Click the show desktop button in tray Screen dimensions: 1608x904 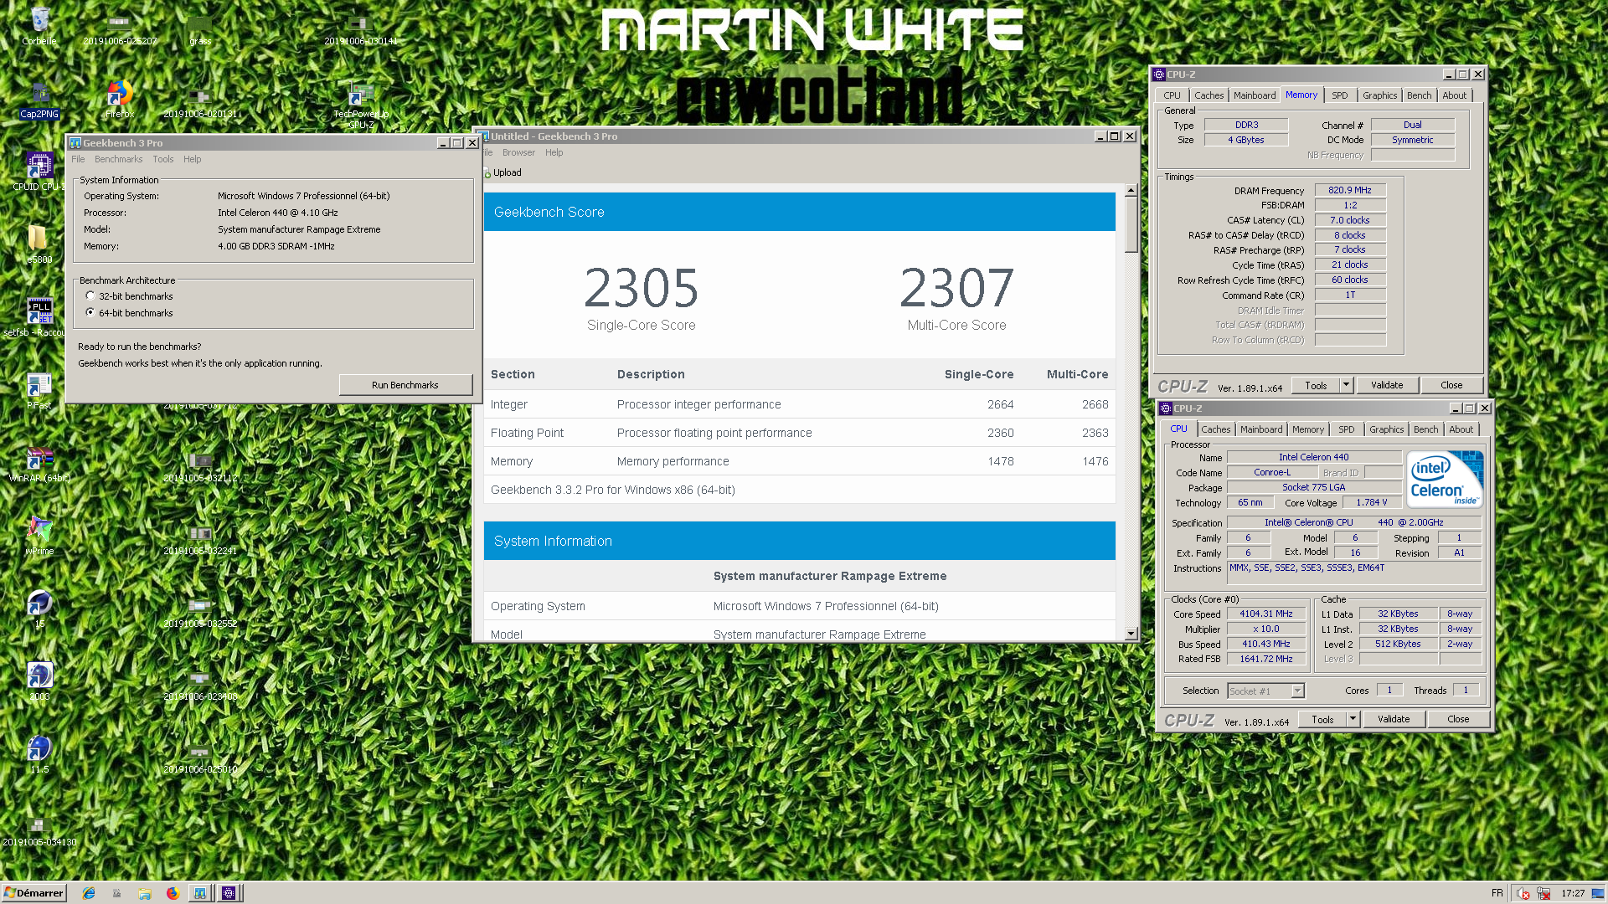(1598, 893)
